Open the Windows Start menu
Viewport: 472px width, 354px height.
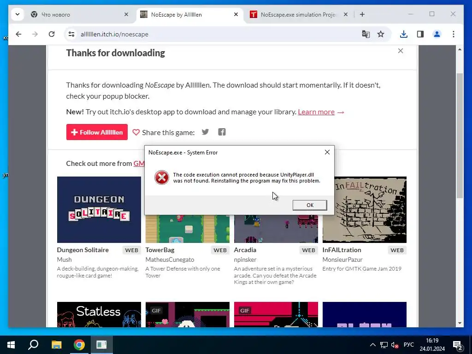tap(11, 345)
